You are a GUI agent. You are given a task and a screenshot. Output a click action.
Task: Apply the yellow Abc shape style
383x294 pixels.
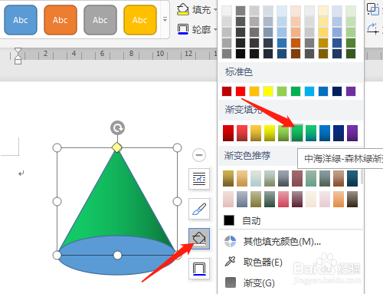[140, 20]
